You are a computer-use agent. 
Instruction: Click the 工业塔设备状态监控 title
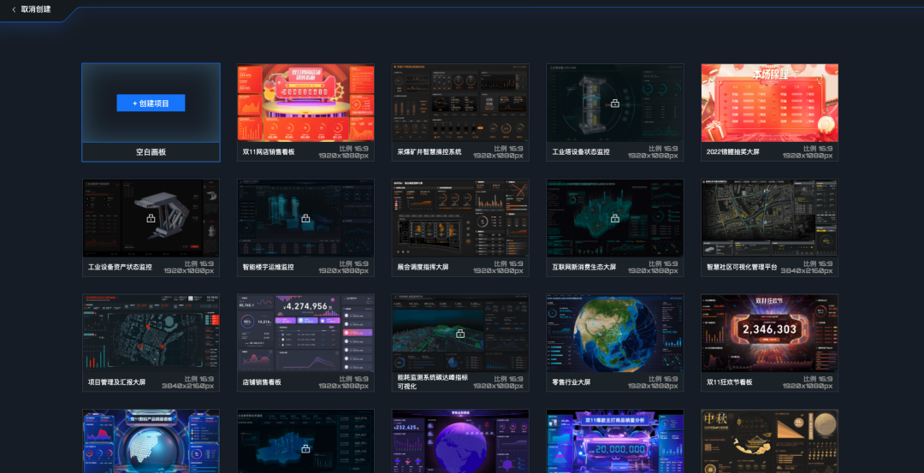580,152
